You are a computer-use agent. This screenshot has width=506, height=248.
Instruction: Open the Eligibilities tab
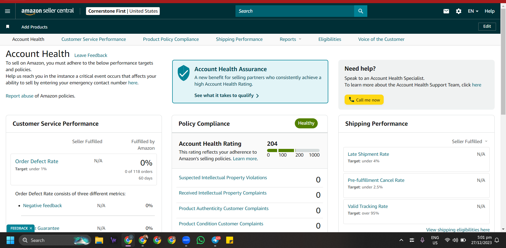coord(330,39)
